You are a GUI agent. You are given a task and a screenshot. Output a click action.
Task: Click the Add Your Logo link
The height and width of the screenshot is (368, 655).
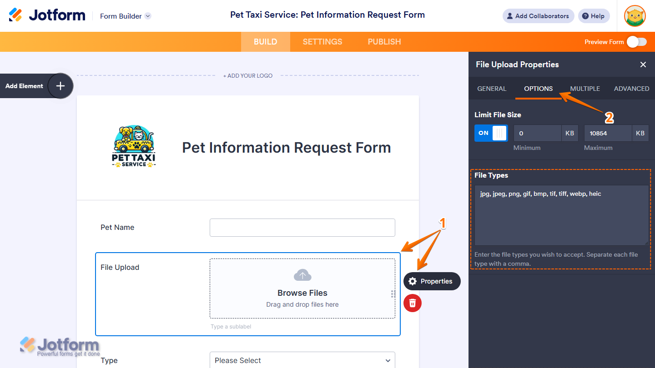pos(248,76)
